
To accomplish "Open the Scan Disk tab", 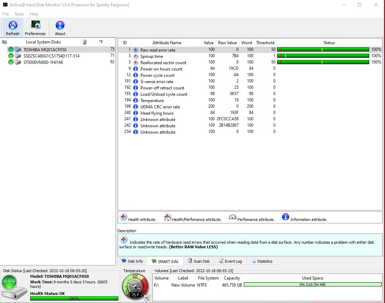I will click(x=198, y=261).
